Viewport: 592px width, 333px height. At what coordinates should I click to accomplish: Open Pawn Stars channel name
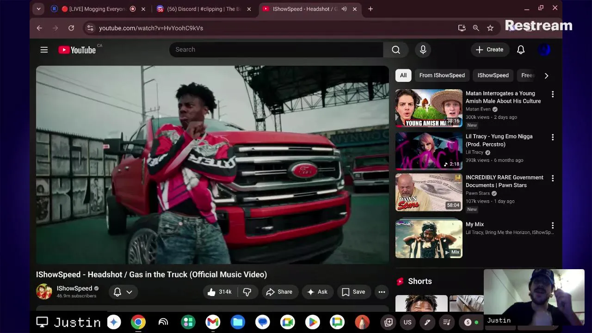click(478, 193)
